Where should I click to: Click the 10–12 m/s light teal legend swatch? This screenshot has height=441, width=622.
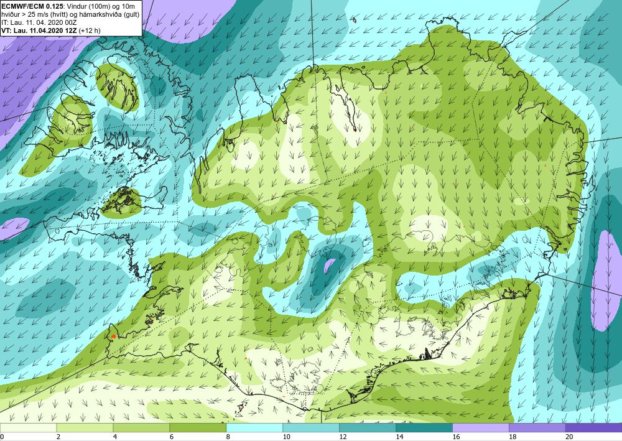pyautogui.click(x=311, y=427)
